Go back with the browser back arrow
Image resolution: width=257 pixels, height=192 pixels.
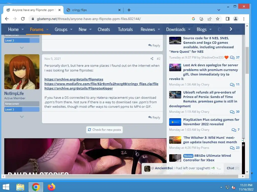pyautogui.click(x=7, y=19)
